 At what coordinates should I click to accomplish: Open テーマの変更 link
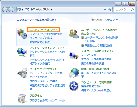tap(89, 55)
